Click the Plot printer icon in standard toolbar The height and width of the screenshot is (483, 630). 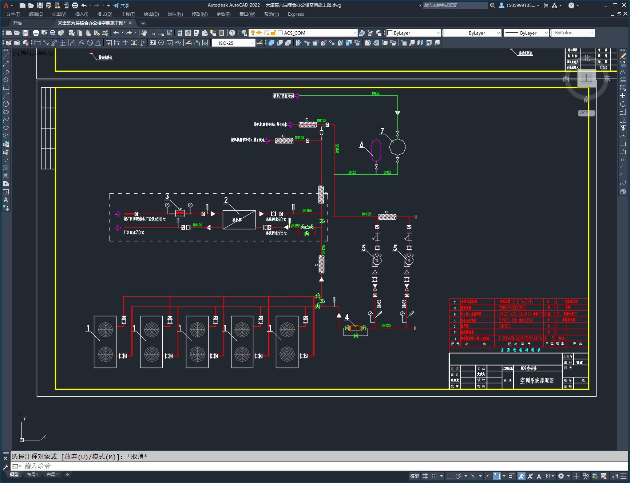36,33
